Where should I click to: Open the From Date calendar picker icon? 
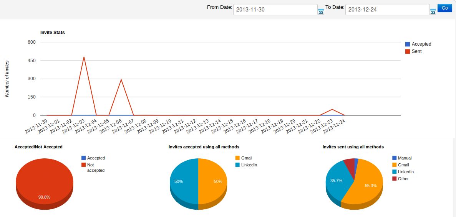[x=321, y=12]
